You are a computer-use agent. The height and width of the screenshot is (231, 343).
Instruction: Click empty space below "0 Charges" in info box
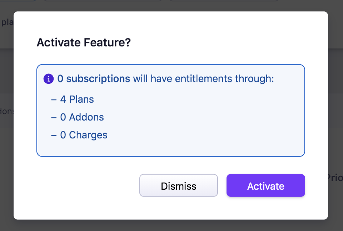pos(170,148)
